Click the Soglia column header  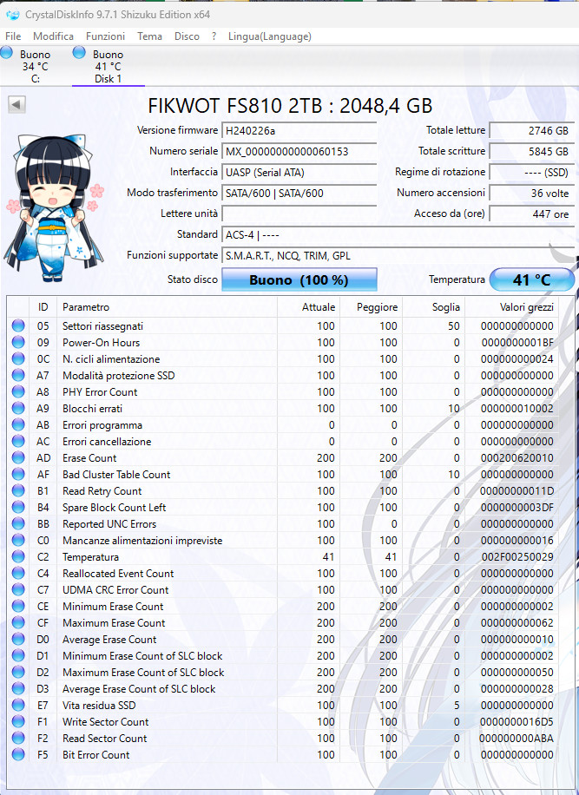click(x=433, y=306)
